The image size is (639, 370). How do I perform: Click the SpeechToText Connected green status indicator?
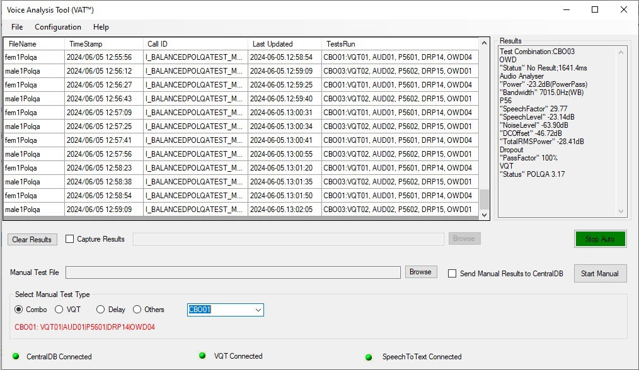369,357
